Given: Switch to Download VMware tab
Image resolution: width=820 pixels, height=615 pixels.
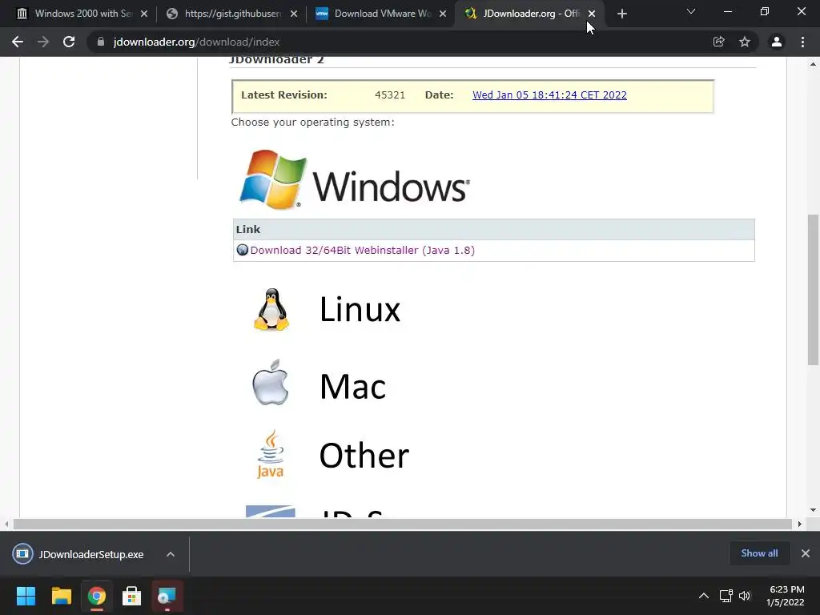Looking at the screenshot, I should [x=382, y=14].
